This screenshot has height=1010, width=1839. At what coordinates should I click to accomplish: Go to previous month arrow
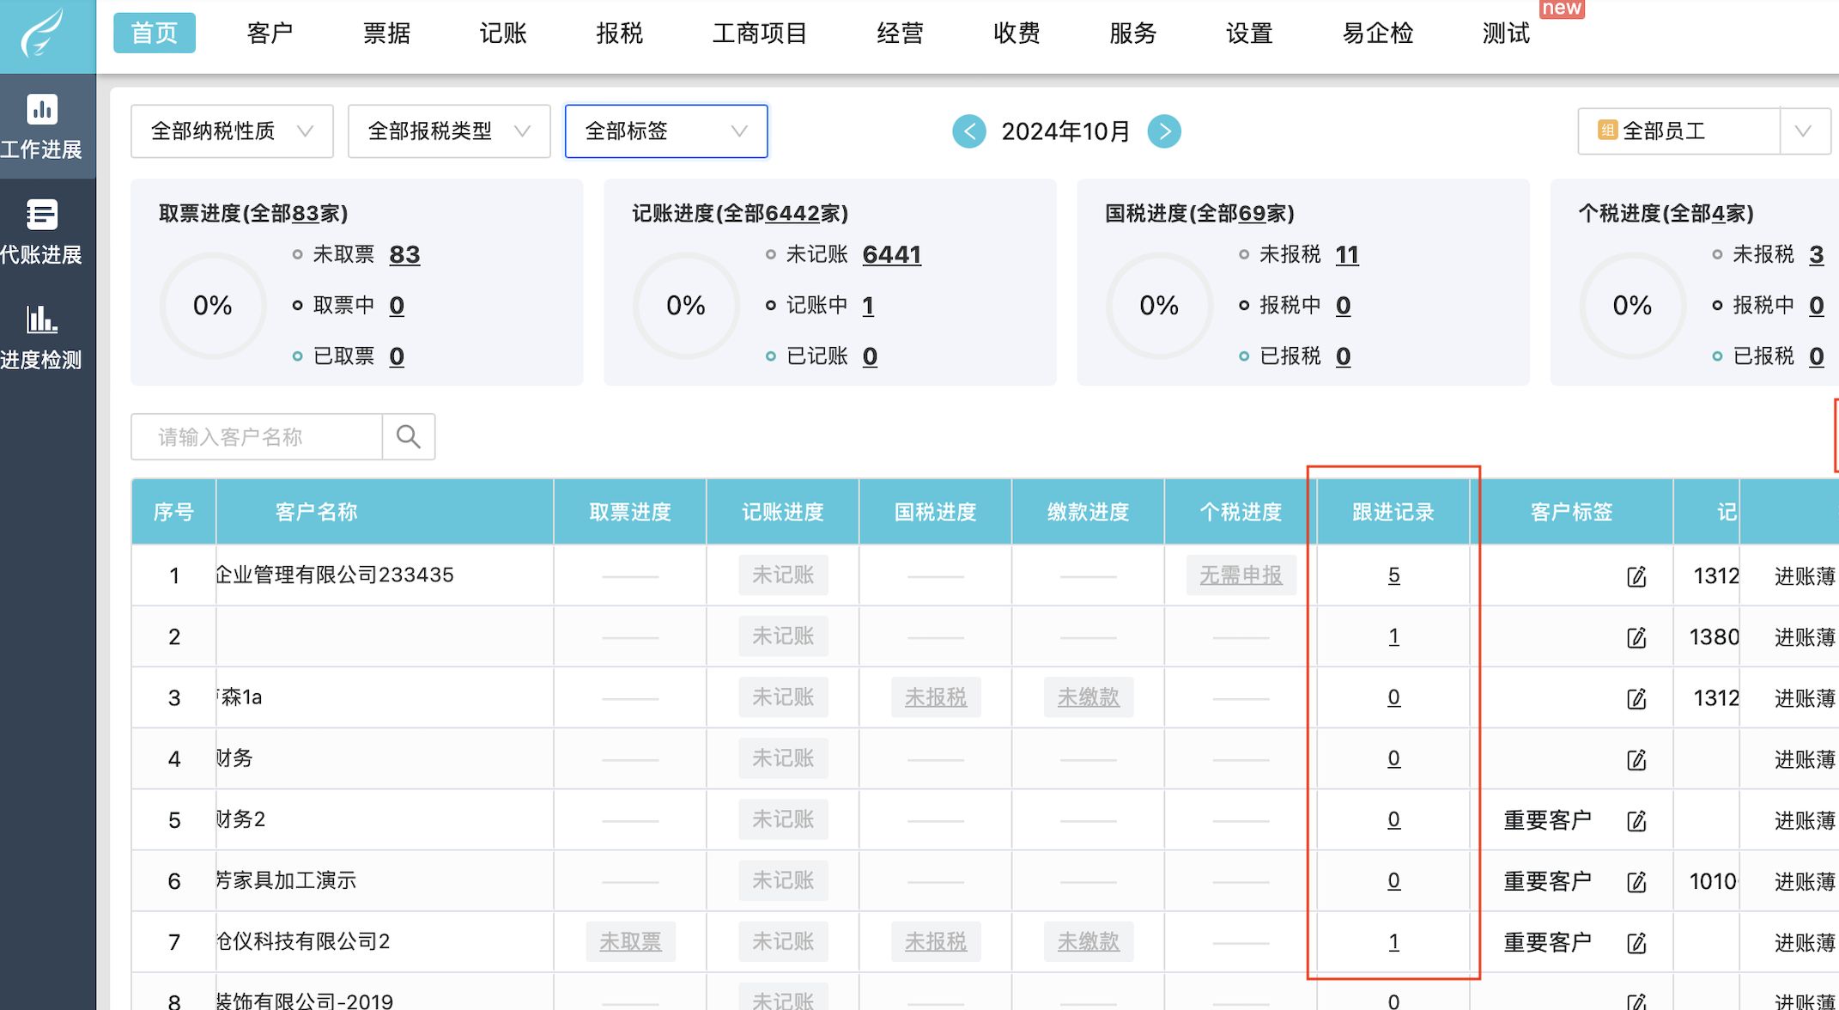point(969,131)
